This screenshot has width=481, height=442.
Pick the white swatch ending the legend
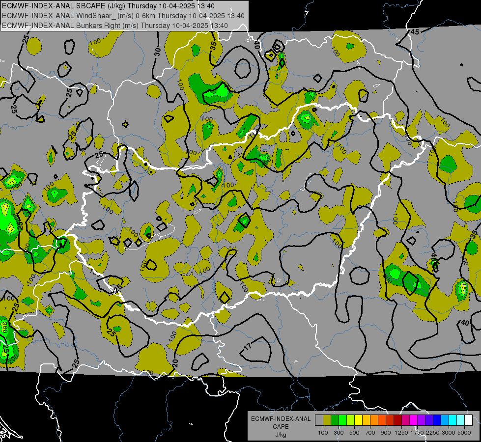click(468, 420)
